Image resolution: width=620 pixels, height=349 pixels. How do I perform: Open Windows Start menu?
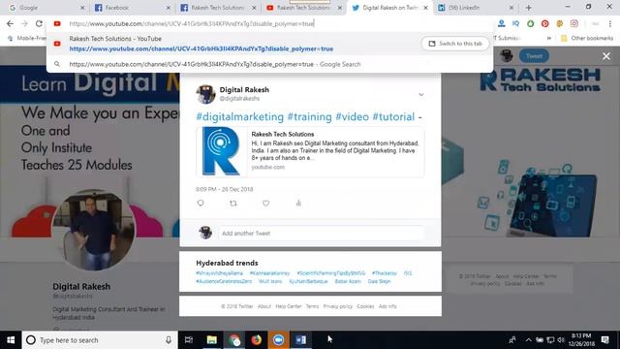tap(11, 340)
